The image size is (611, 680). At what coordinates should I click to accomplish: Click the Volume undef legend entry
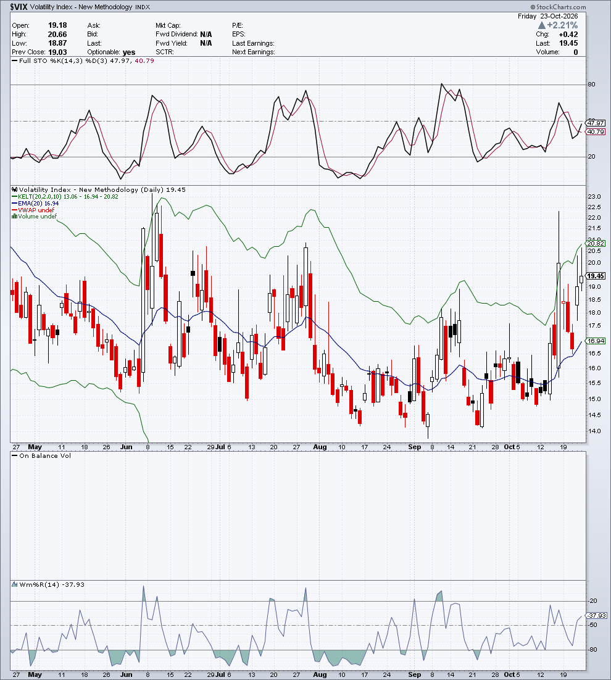[35, 217]
